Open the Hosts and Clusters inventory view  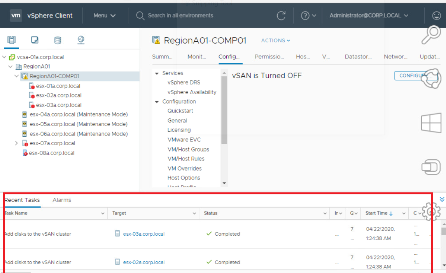pos(12,40)
